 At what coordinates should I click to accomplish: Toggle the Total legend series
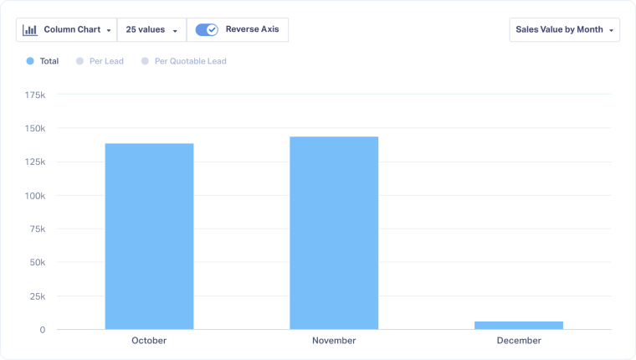(x=43, y=61)
